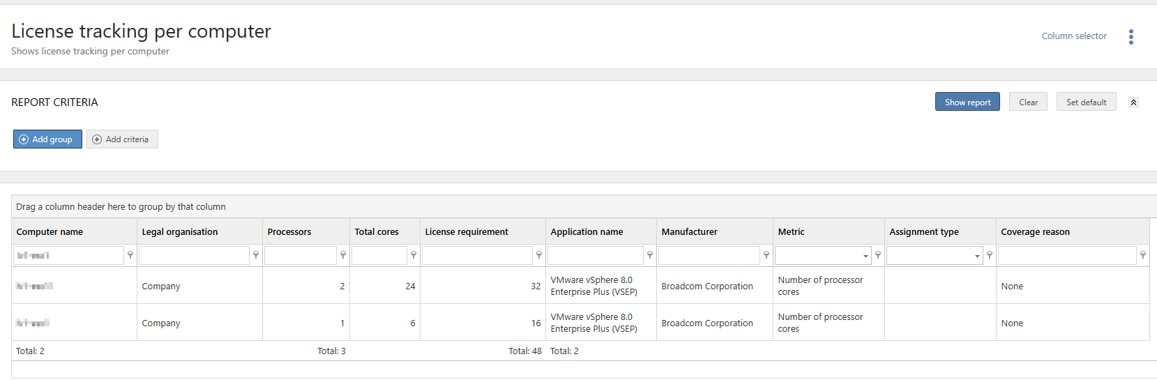Open the Column selector link
The image size is (1157, 382).
(x=1074, y=36)
